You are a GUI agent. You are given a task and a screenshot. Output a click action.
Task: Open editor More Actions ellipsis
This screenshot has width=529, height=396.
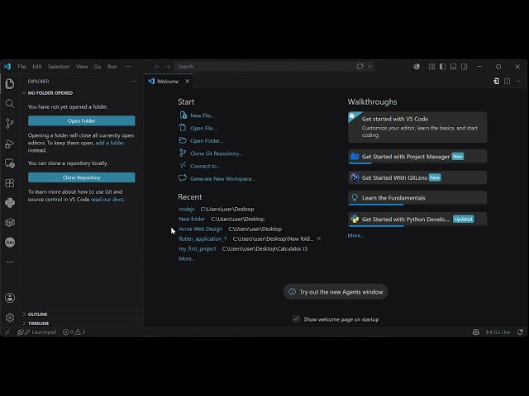click(x=518, y=81)
